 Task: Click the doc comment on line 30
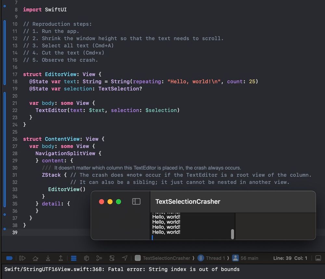[x=142, y=168]
